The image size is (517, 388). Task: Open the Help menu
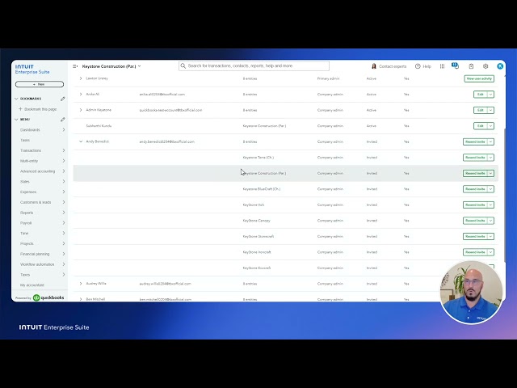point(423,66)
